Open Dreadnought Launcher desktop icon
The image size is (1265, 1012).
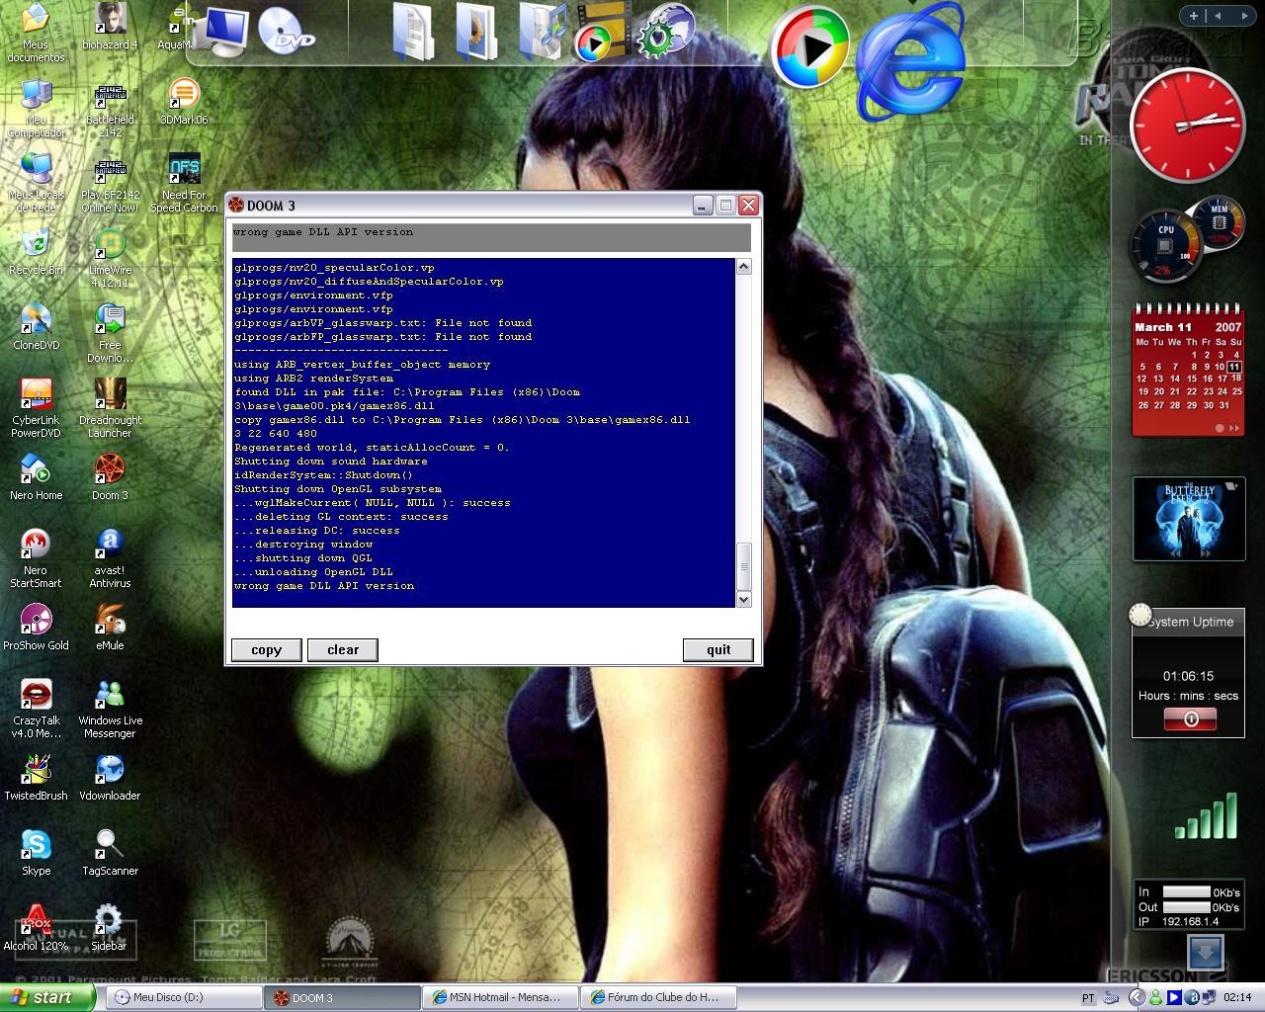110,407
